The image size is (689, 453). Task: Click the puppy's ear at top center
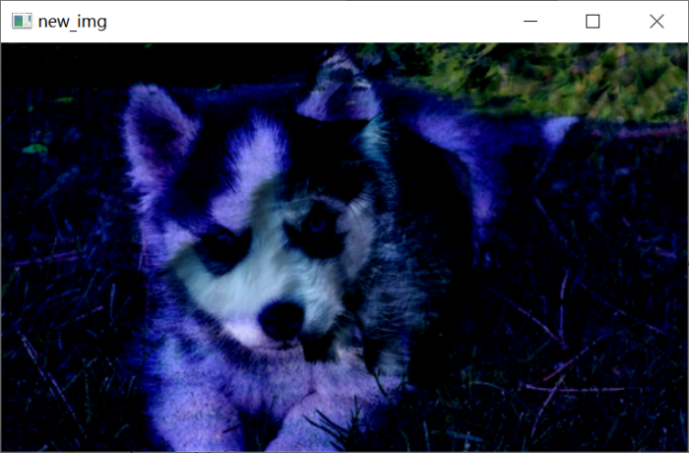pos(340,89)
